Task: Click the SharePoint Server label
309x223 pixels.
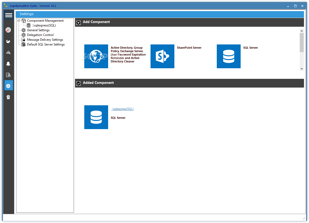Action: pos(189,48)
